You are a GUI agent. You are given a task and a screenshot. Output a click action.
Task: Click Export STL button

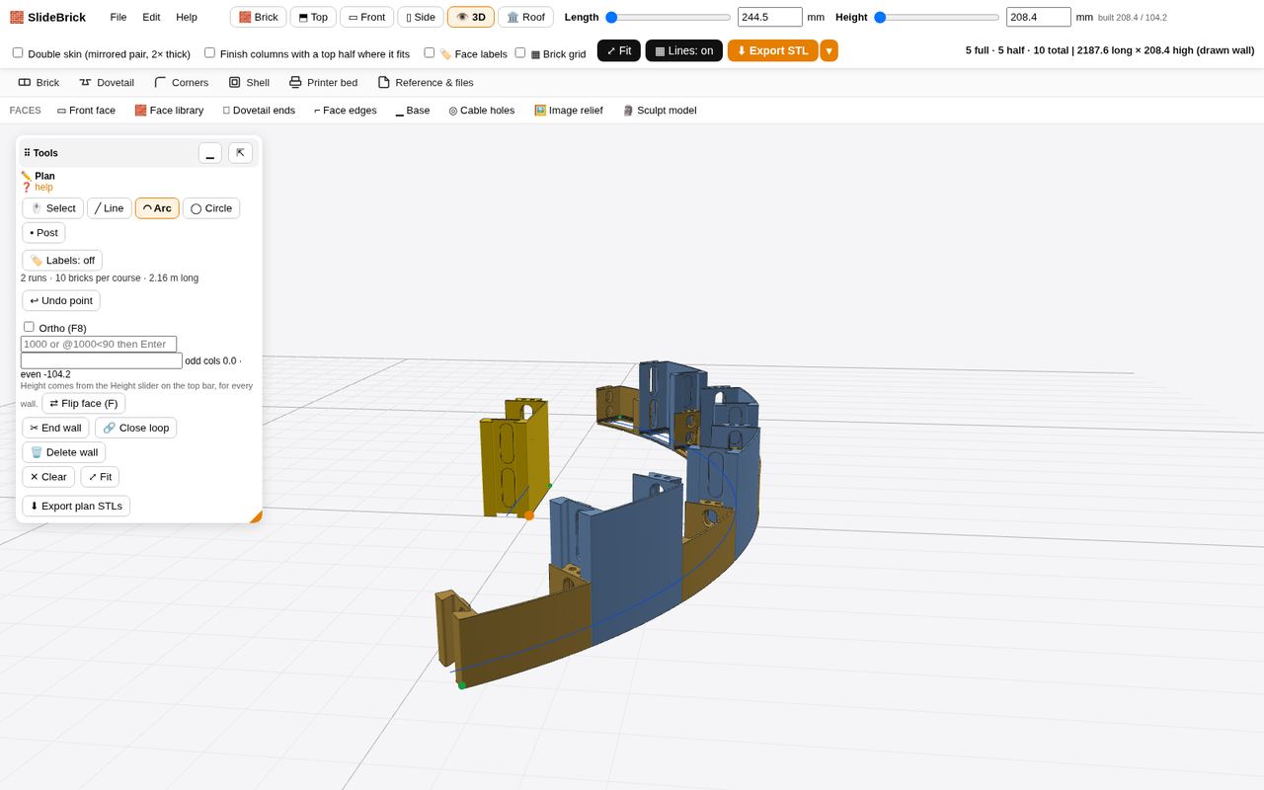[773, 50]
